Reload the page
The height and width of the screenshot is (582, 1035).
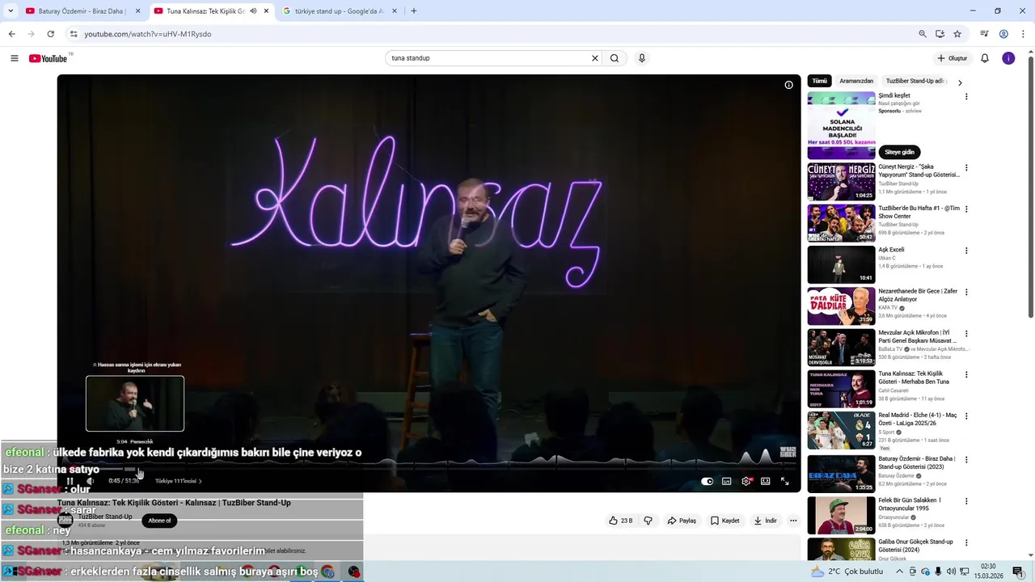coord(50,34)
